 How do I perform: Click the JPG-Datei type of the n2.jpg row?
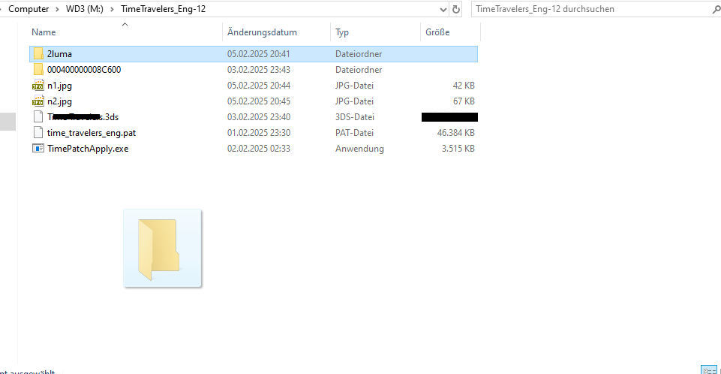[x=354, y=101]
